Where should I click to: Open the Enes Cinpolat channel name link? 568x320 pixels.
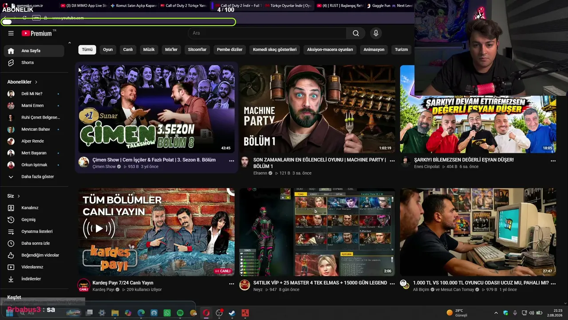[427, 167]
